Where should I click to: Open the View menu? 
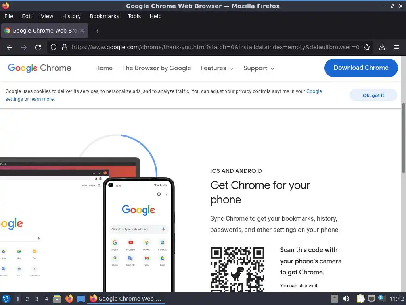pyautogui.click(x=47, y=16)
